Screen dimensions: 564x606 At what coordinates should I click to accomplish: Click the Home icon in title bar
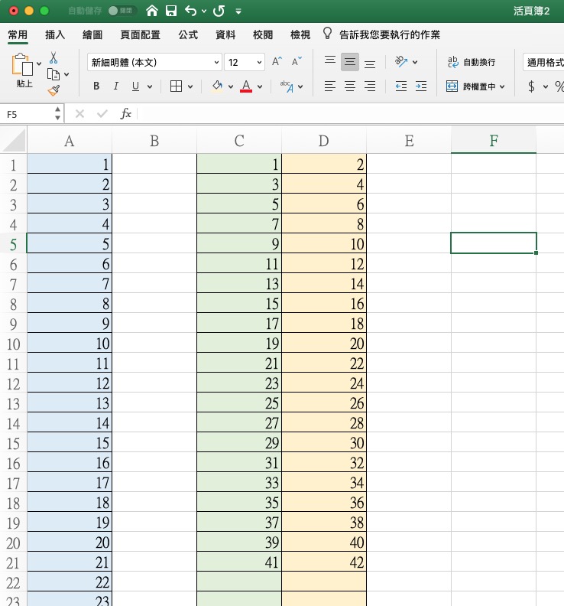[x=152, y=11]
